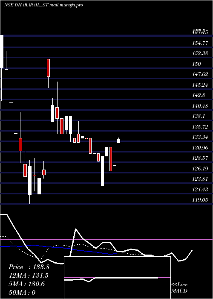
Task: Click the 119.05 price axis label
Action: 200,199
